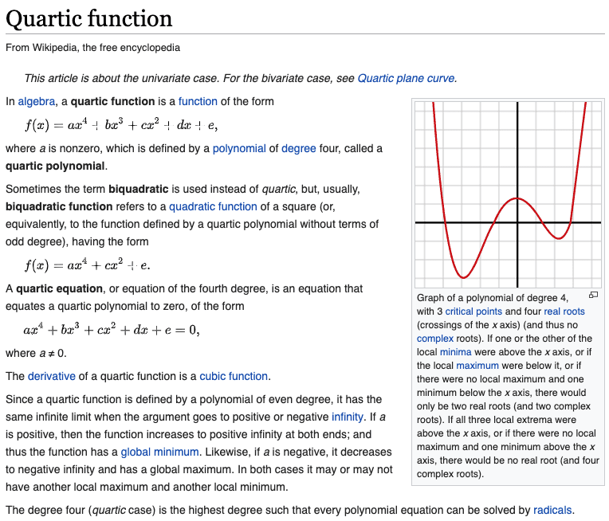Open the Quartic plane curve link
609x521 pixels.
406,78
